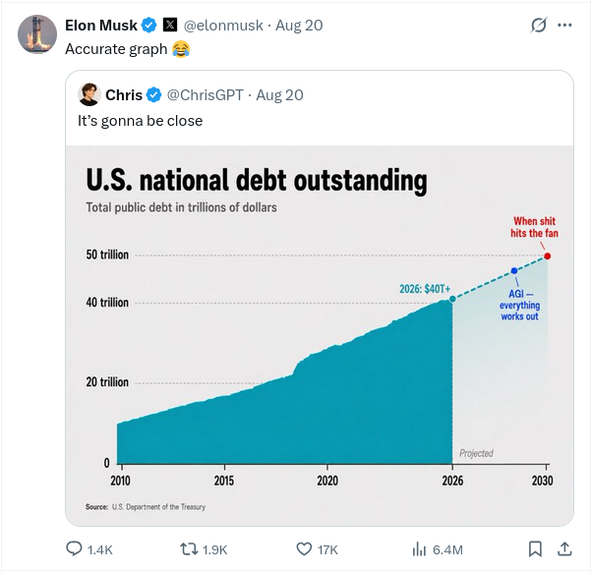Click the Aug 20 timestamp on Elon's tweet
Viewport: 591px width, 573px height.
click(299, 26)
